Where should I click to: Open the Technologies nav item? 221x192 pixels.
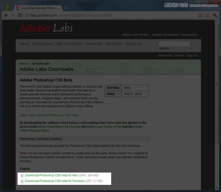42,44
